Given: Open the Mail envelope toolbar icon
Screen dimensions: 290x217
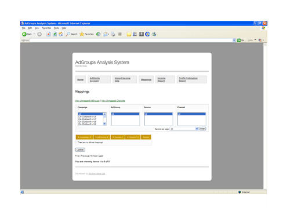Looking at the screenshot, I should 106,34.
